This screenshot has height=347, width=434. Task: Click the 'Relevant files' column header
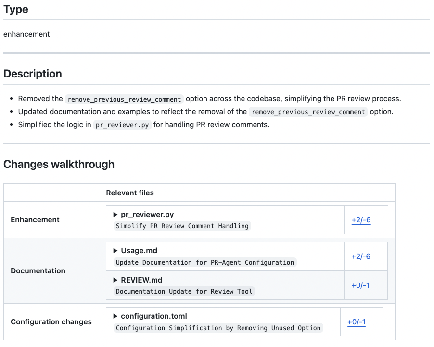point(130,193)
